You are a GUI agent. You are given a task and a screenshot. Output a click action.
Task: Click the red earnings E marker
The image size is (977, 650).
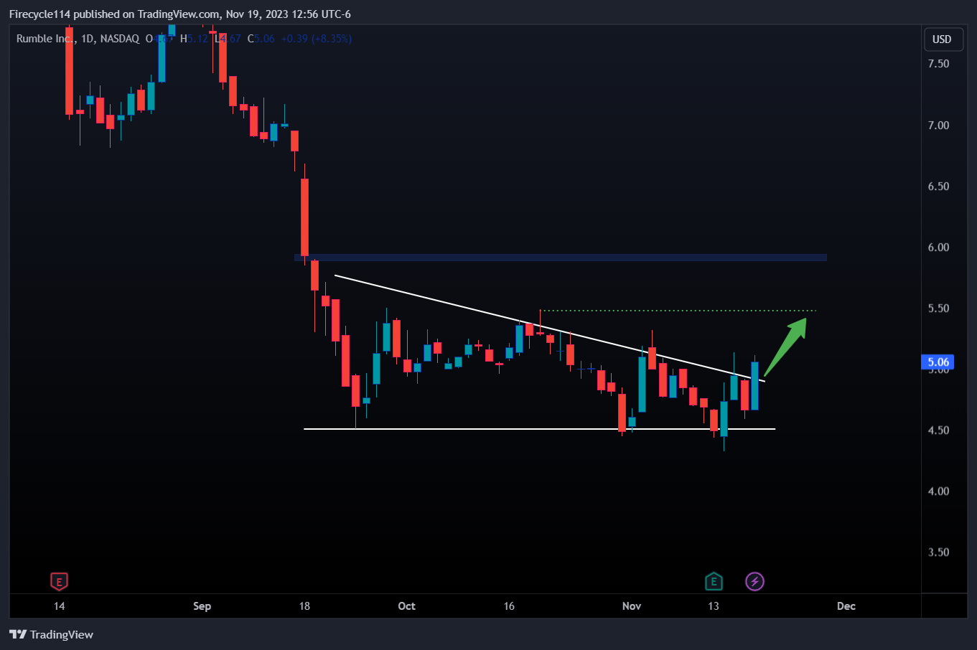59,581
